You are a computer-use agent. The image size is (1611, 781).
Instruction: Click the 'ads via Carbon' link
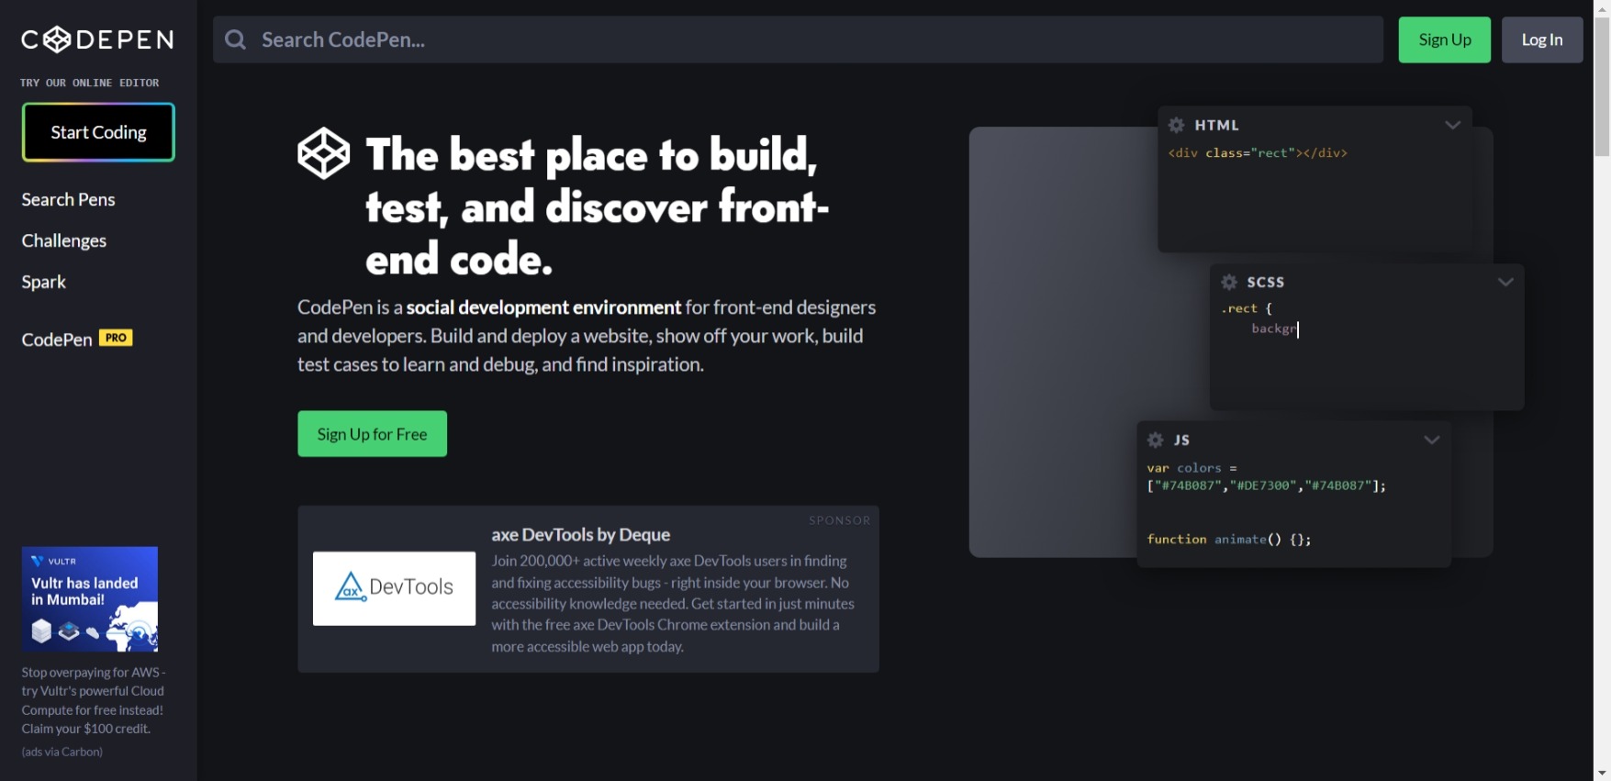pos(62,752)
